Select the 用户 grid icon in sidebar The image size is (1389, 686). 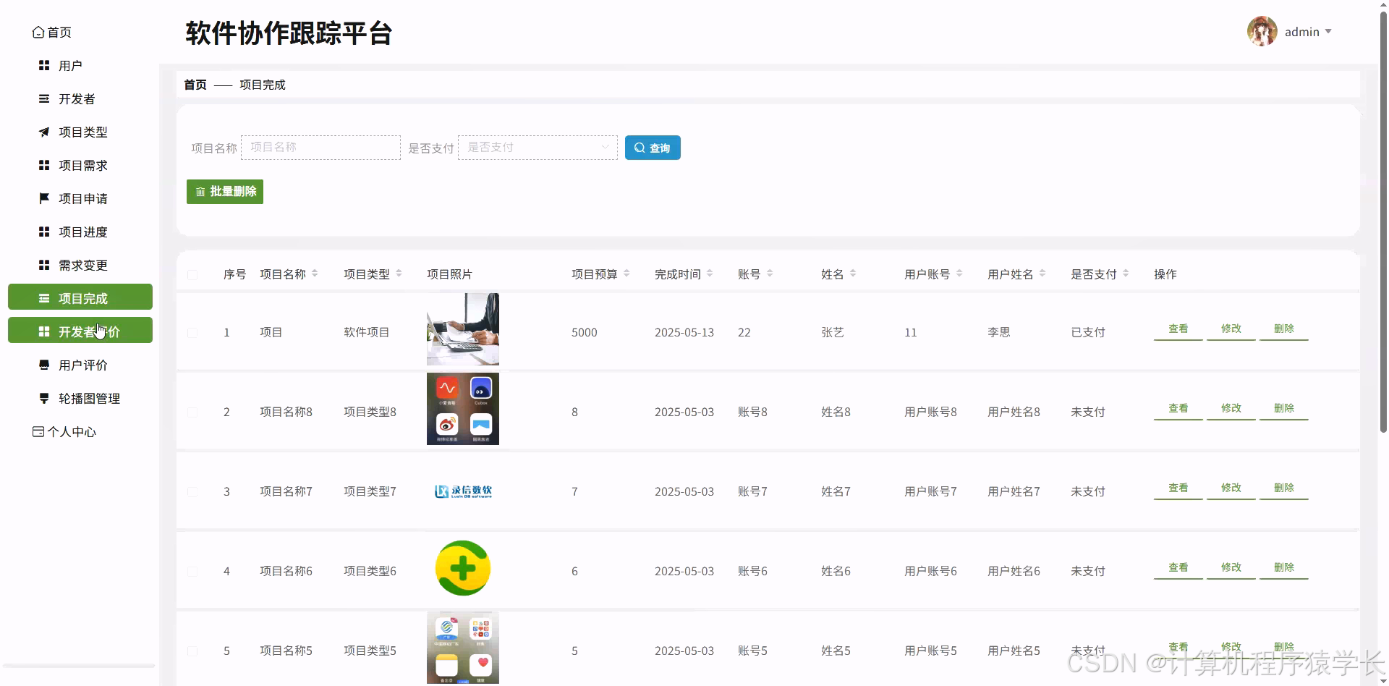(43, 65)
